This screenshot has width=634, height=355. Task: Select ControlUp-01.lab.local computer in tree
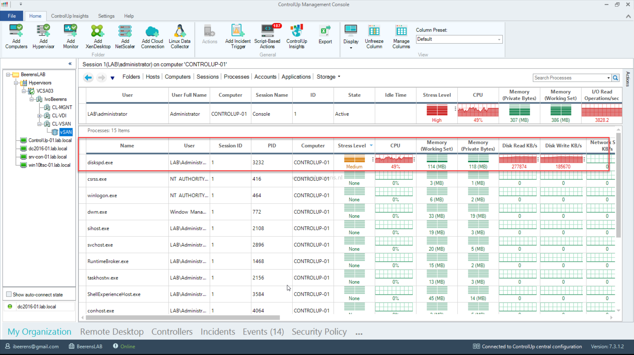50,140
